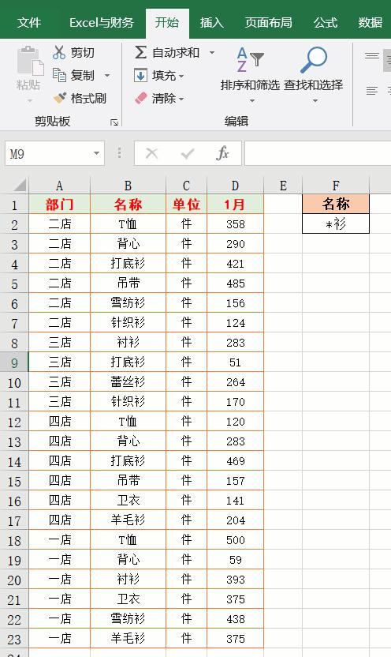The height and width of the screenshot is (657, 391).
Task: Click the formula bar confirm checkmark
Action: (x=188, y=154)
